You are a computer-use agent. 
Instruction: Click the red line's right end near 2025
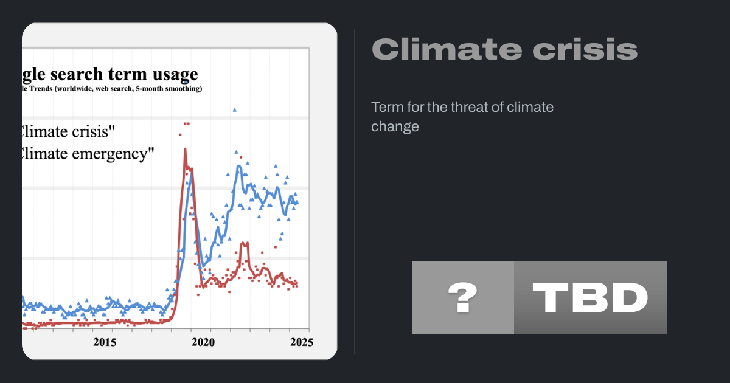(296, 283)
